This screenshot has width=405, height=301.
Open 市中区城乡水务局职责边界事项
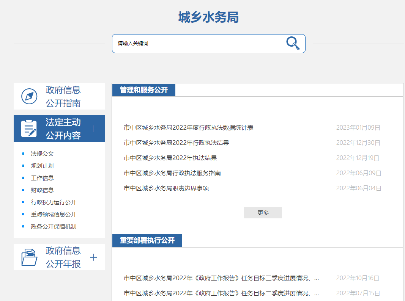click(x=166, y=188)
